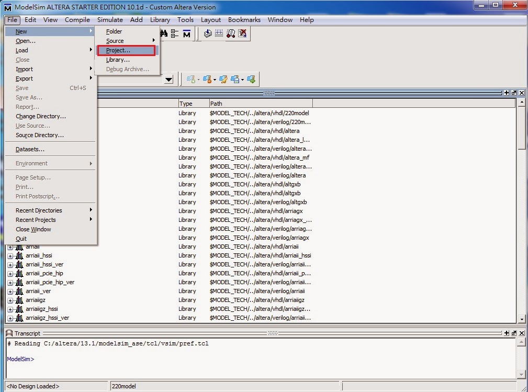Image resolution: width=528 pixels, height=392 pixels.
Task: Open dropdown arrow beside save layout icon
Action: click(x=242, y=80)
